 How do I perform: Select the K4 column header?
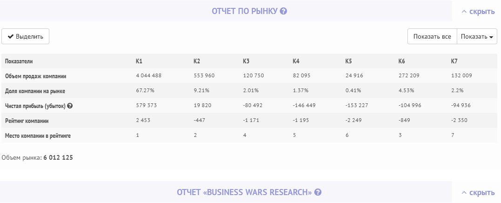point(296,61)
